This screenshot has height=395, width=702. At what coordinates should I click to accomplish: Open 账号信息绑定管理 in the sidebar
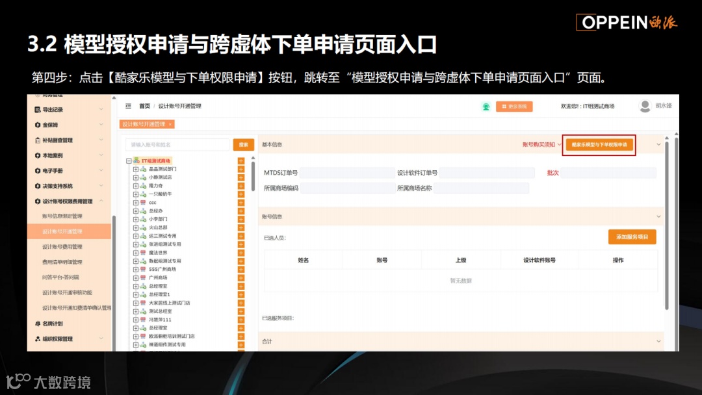62,216
